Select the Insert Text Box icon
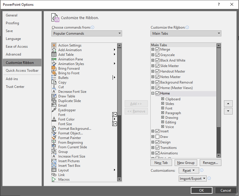239x196 pixels. point(54,165)
